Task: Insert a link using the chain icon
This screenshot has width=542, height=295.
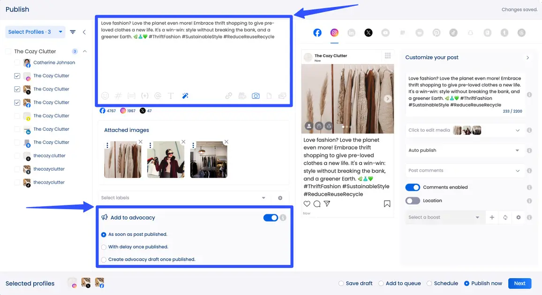Action: pyautogui.click(x=229, y=96)
